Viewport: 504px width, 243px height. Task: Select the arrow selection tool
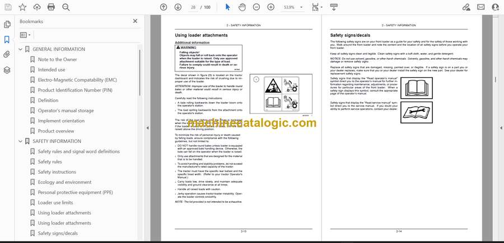227,7
